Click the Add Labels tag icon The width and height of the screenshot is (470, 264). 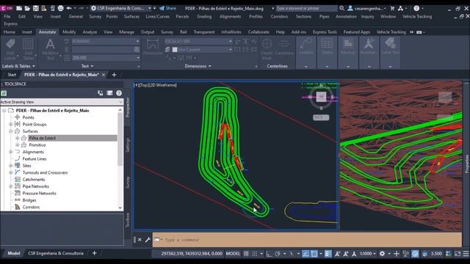click(x=10, y=44)
